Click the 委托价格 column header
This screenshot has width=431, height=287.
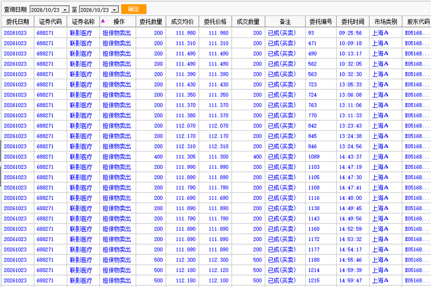215,22
